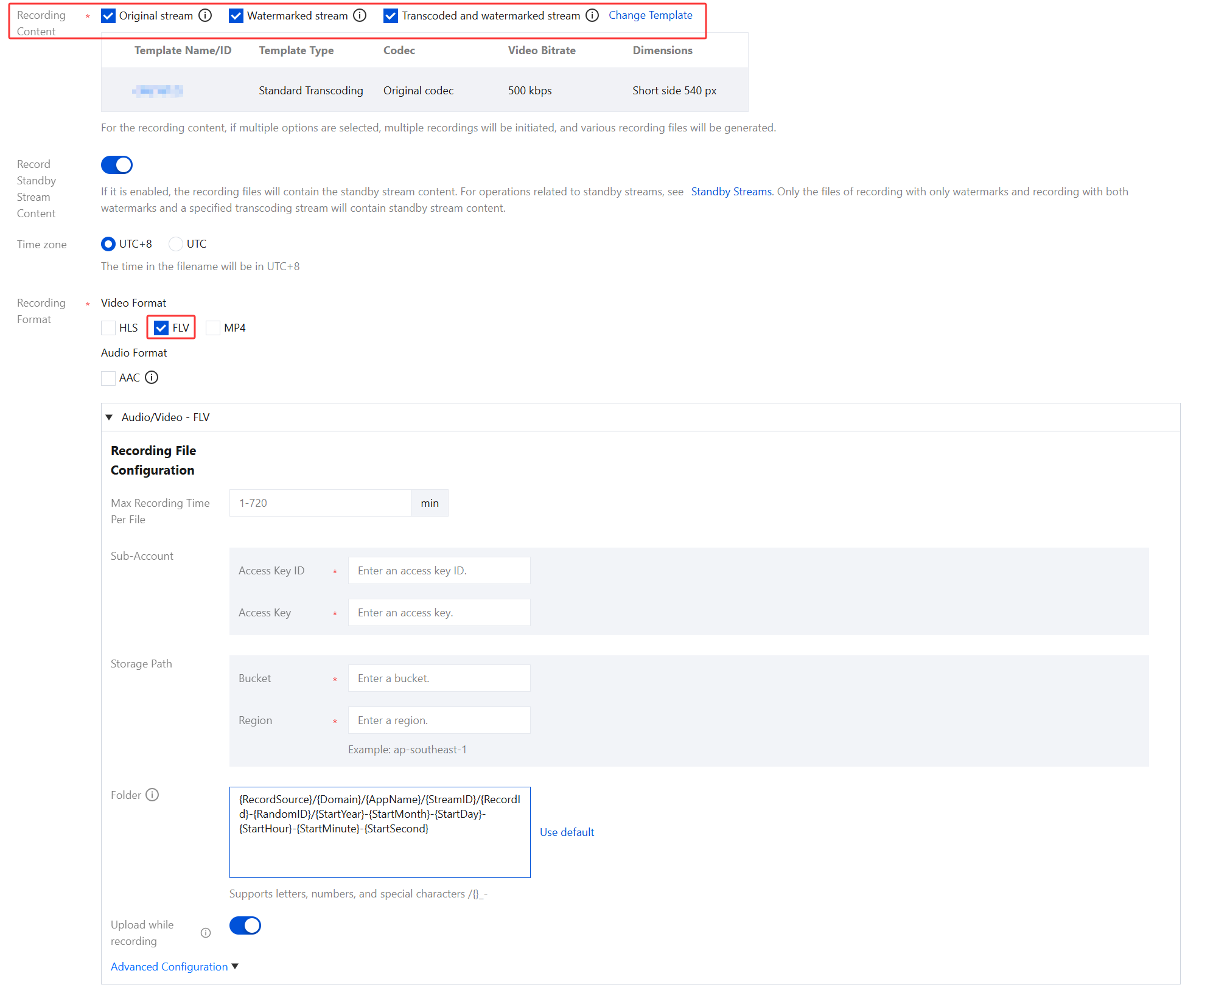Select the UTC time zone radio button
The image size is (1213, 993).
[176, 244]
